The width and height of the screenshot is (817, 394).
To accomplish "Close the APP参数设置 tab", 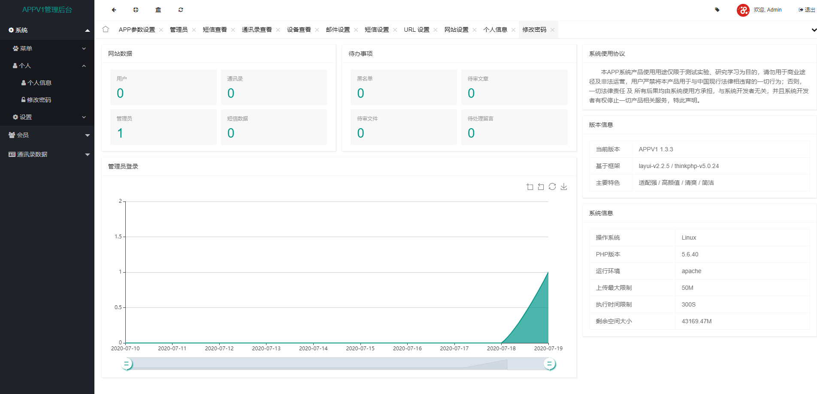I will [161, 30].
